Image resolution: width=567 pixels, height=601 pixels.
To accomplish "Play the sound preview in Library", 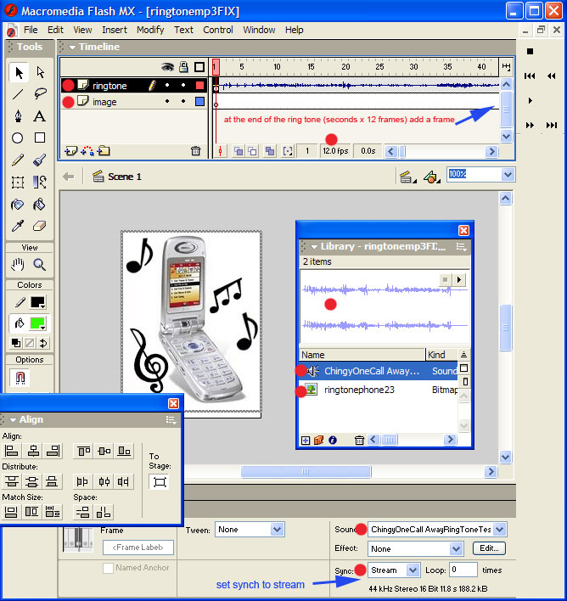I will pyautogui.click(x=460, y=279).
